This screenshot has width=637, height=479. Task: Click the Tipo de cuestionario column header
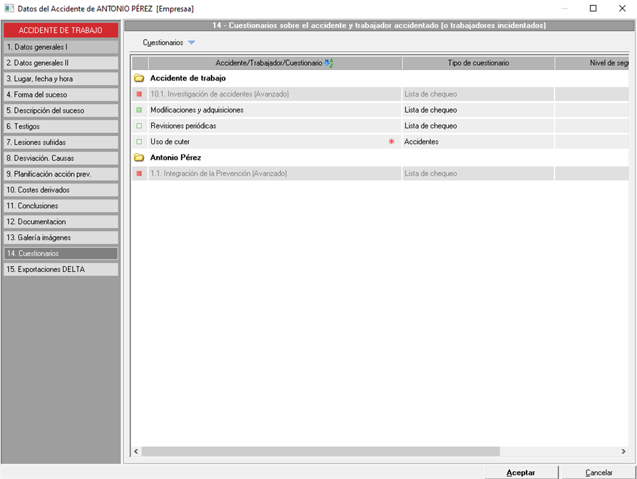pyautogui.click(x=478, y=63)
